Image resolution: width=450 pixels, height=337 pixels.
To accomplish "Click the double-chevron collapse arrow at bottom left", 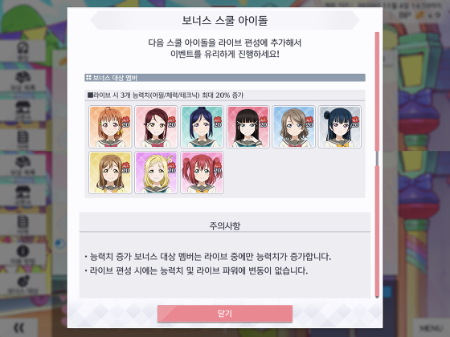I will pyautogui.click(x=19, y=328).
